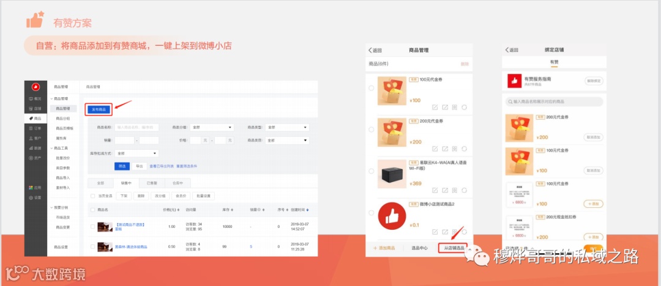Viewport: 661px width, 286px height.
Task: Click the 导出 export button
Action: pyautogui.click(x=140, y=166)
